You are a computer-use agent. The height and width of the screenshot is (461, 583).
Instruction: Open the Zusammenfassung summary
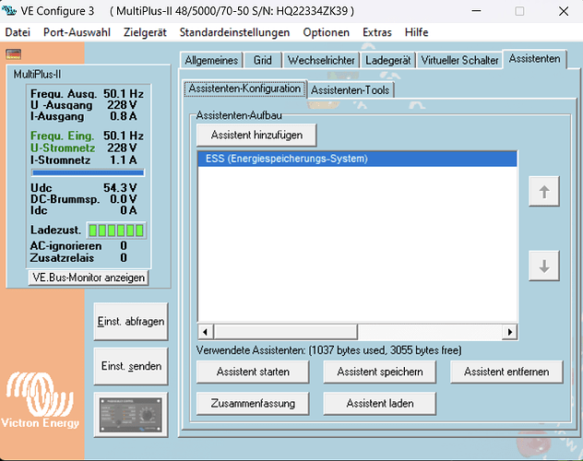pos(253,404)
